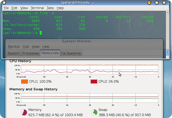Click the 'free -m' command text in terminal
172x118 pixels.
47,13
